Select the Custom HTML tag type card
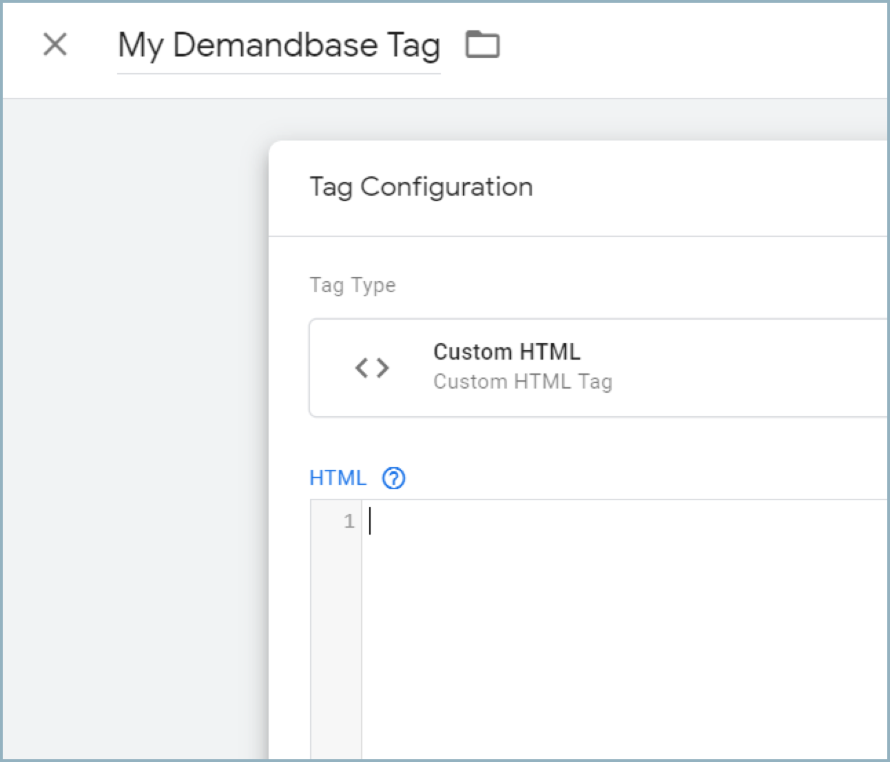Image resolution: width=890 pixels, height=762 pixels. [598, 368]
